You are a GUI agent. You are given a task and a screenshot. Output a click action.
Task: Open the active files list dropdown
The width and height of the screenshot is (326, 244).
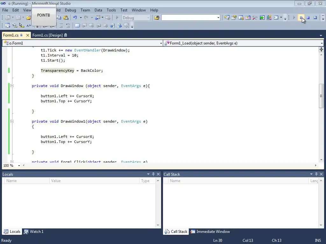[x=321, y=36]
